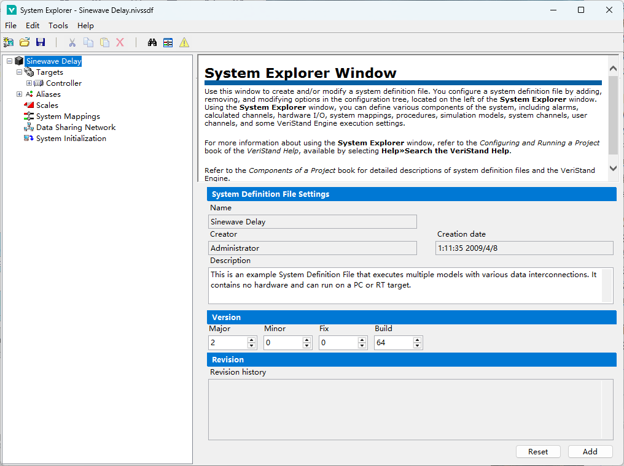Click the Controller chip icon
This screenshot has height=466, width=624.
click(x=39, y=83)
